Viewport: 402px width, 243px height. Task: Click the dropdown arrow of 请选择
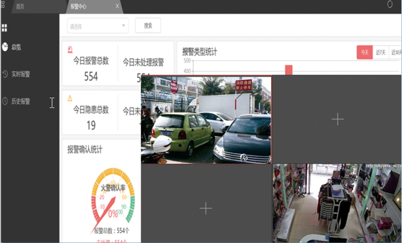click(123, 26)
